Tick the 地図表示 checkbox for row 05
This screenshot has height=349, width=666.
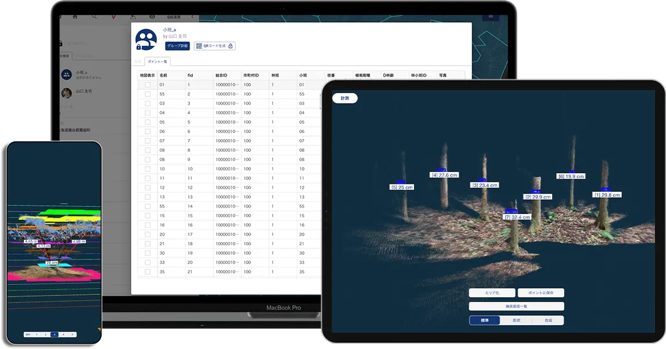pyautogui.click(x=148, y=122)
